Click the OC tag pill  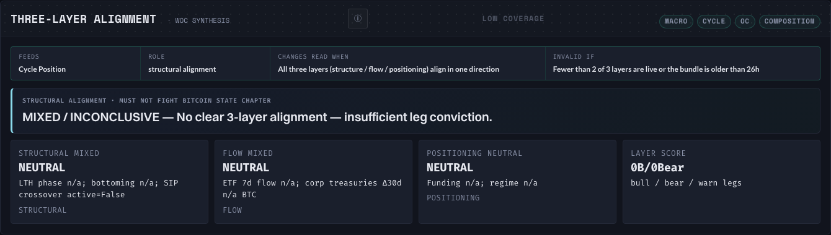point(745,21)
